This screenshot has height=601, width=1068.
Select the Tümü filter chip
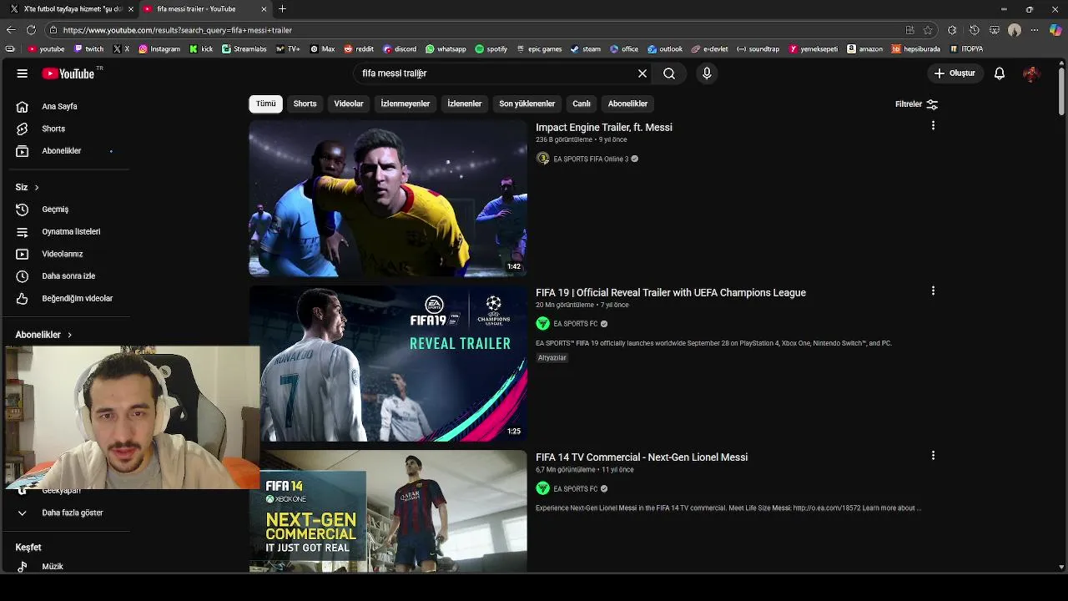tap(265, 104)
